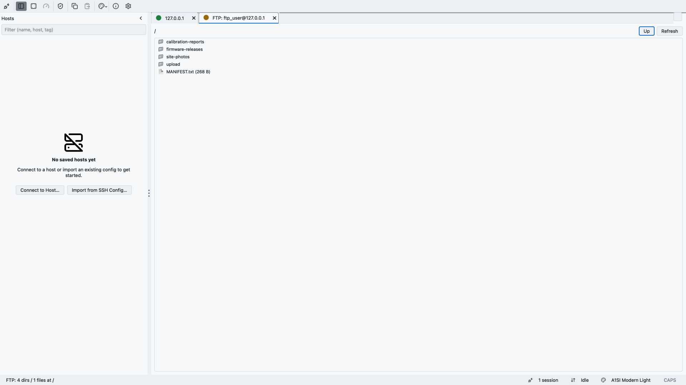The height and width of the screenshot is (385, 686).
Task: Click the site-photos folder icon
Action: pyautogui.click(x=161, y=57)
